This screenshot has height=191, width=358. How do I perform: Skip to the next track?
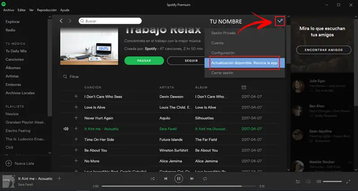tap(192, 179)
